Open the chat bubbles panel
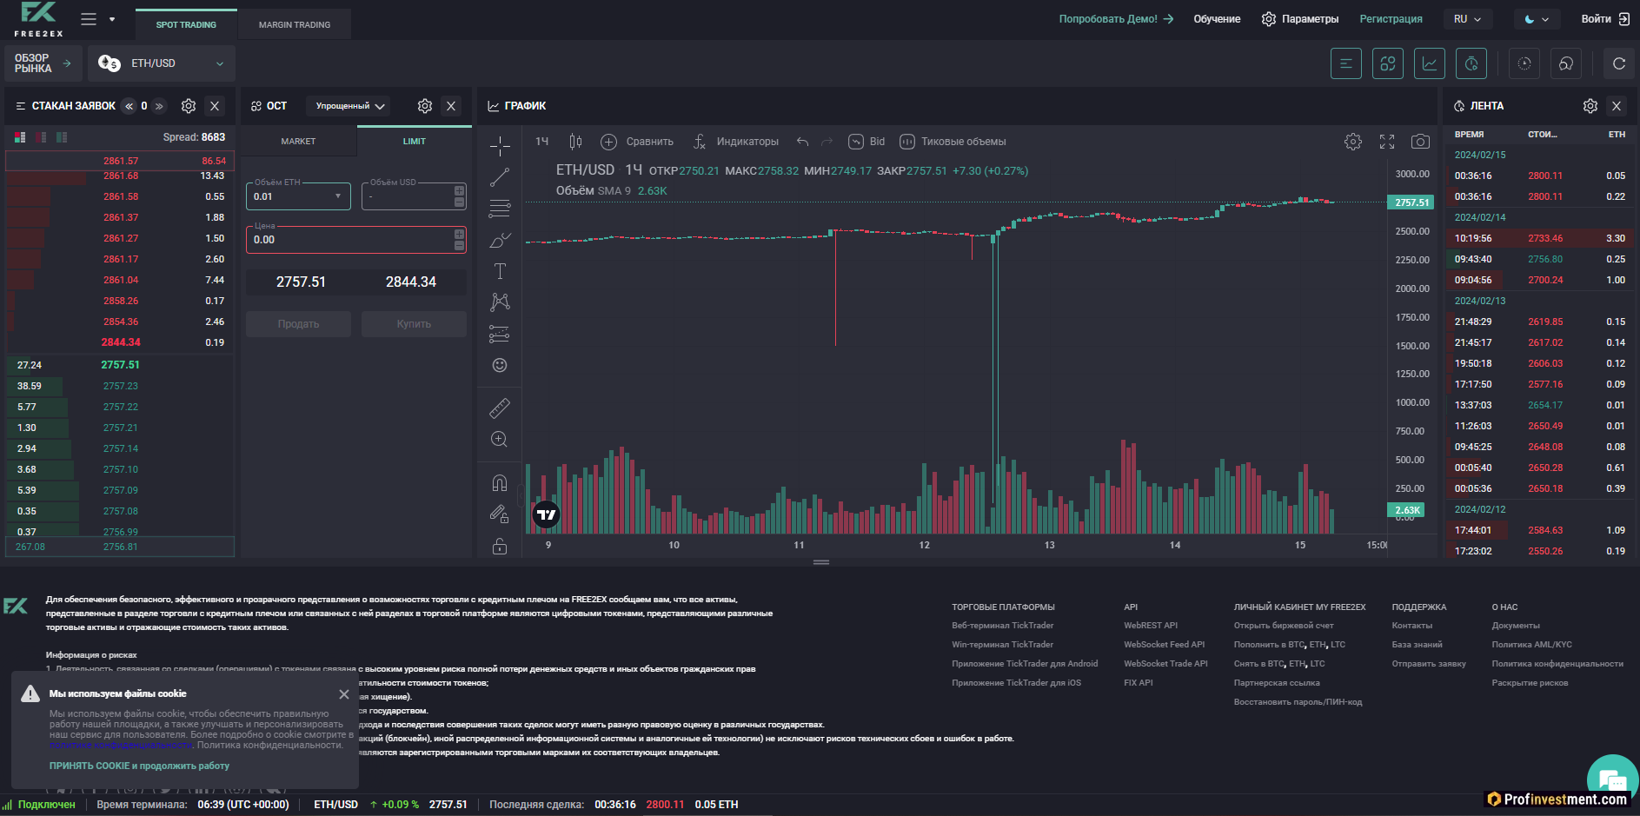 1566,63
